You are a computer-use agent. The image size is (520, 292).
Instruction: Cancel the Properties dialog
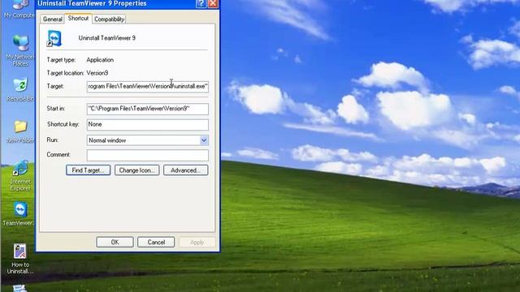[156, 242]
